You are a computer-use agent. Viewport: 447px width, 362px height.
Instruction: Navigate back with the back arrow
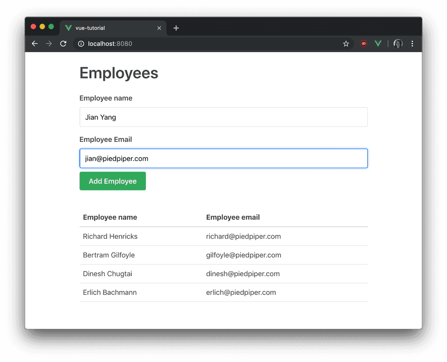pyautogui.click(x=34, y=43)
